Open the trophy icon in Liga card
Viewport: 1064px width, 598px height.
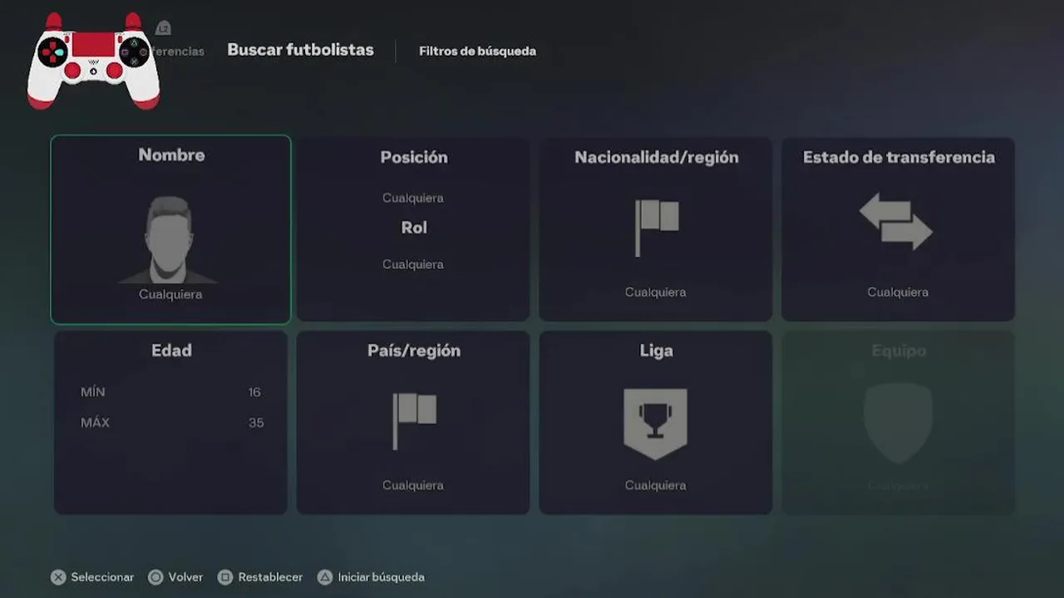coord(656,424)
